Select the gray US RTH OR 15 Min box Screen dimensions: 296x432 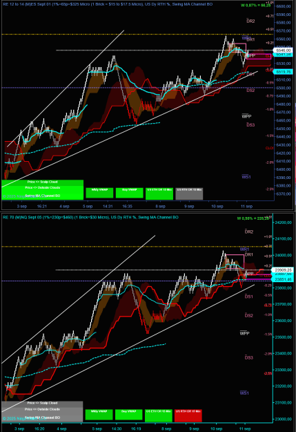coord(189,194)
